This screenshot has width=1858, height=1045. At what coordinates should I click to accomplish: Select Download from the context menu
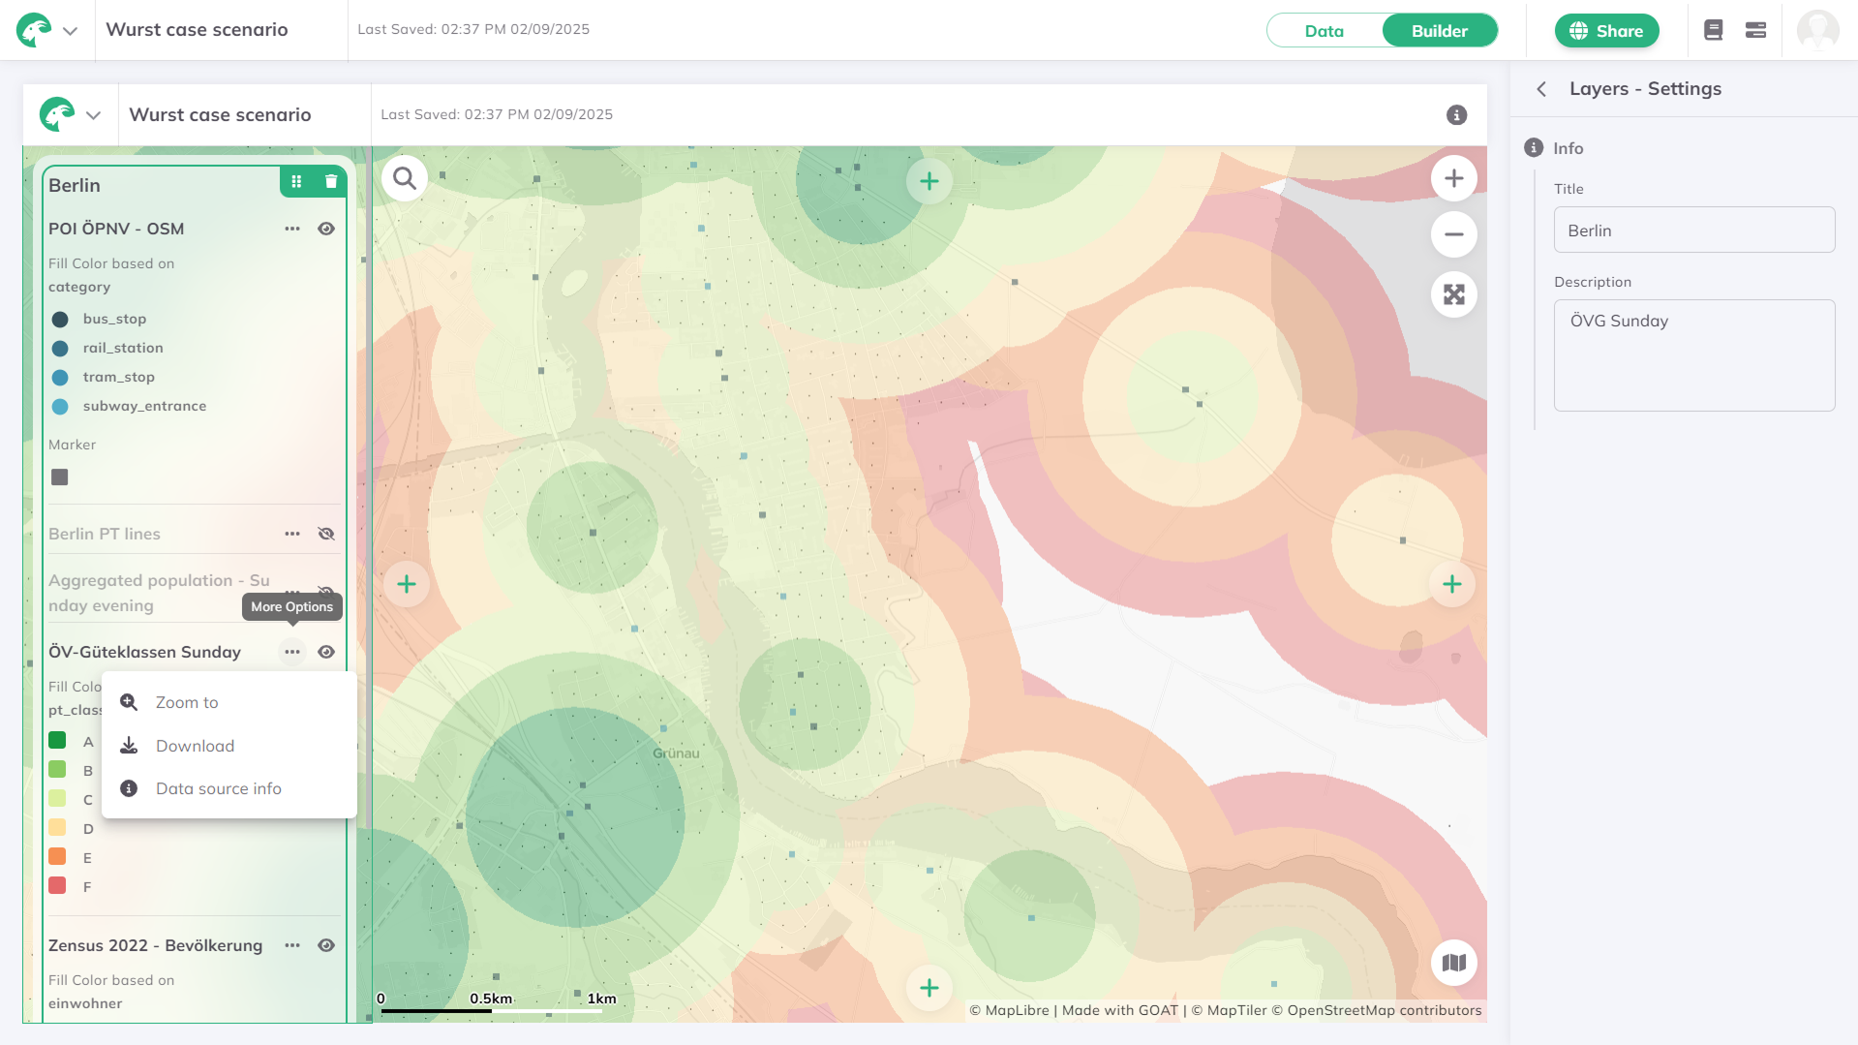(195, 746)
